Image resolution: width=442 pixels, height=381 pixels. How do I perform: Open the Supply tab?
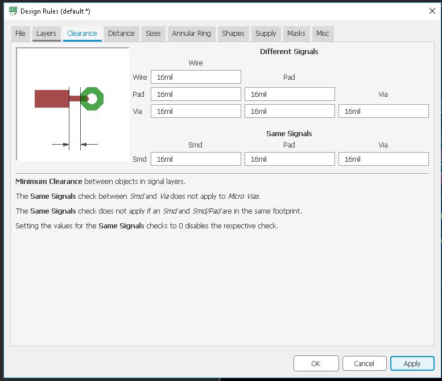[x=266, y=34]
